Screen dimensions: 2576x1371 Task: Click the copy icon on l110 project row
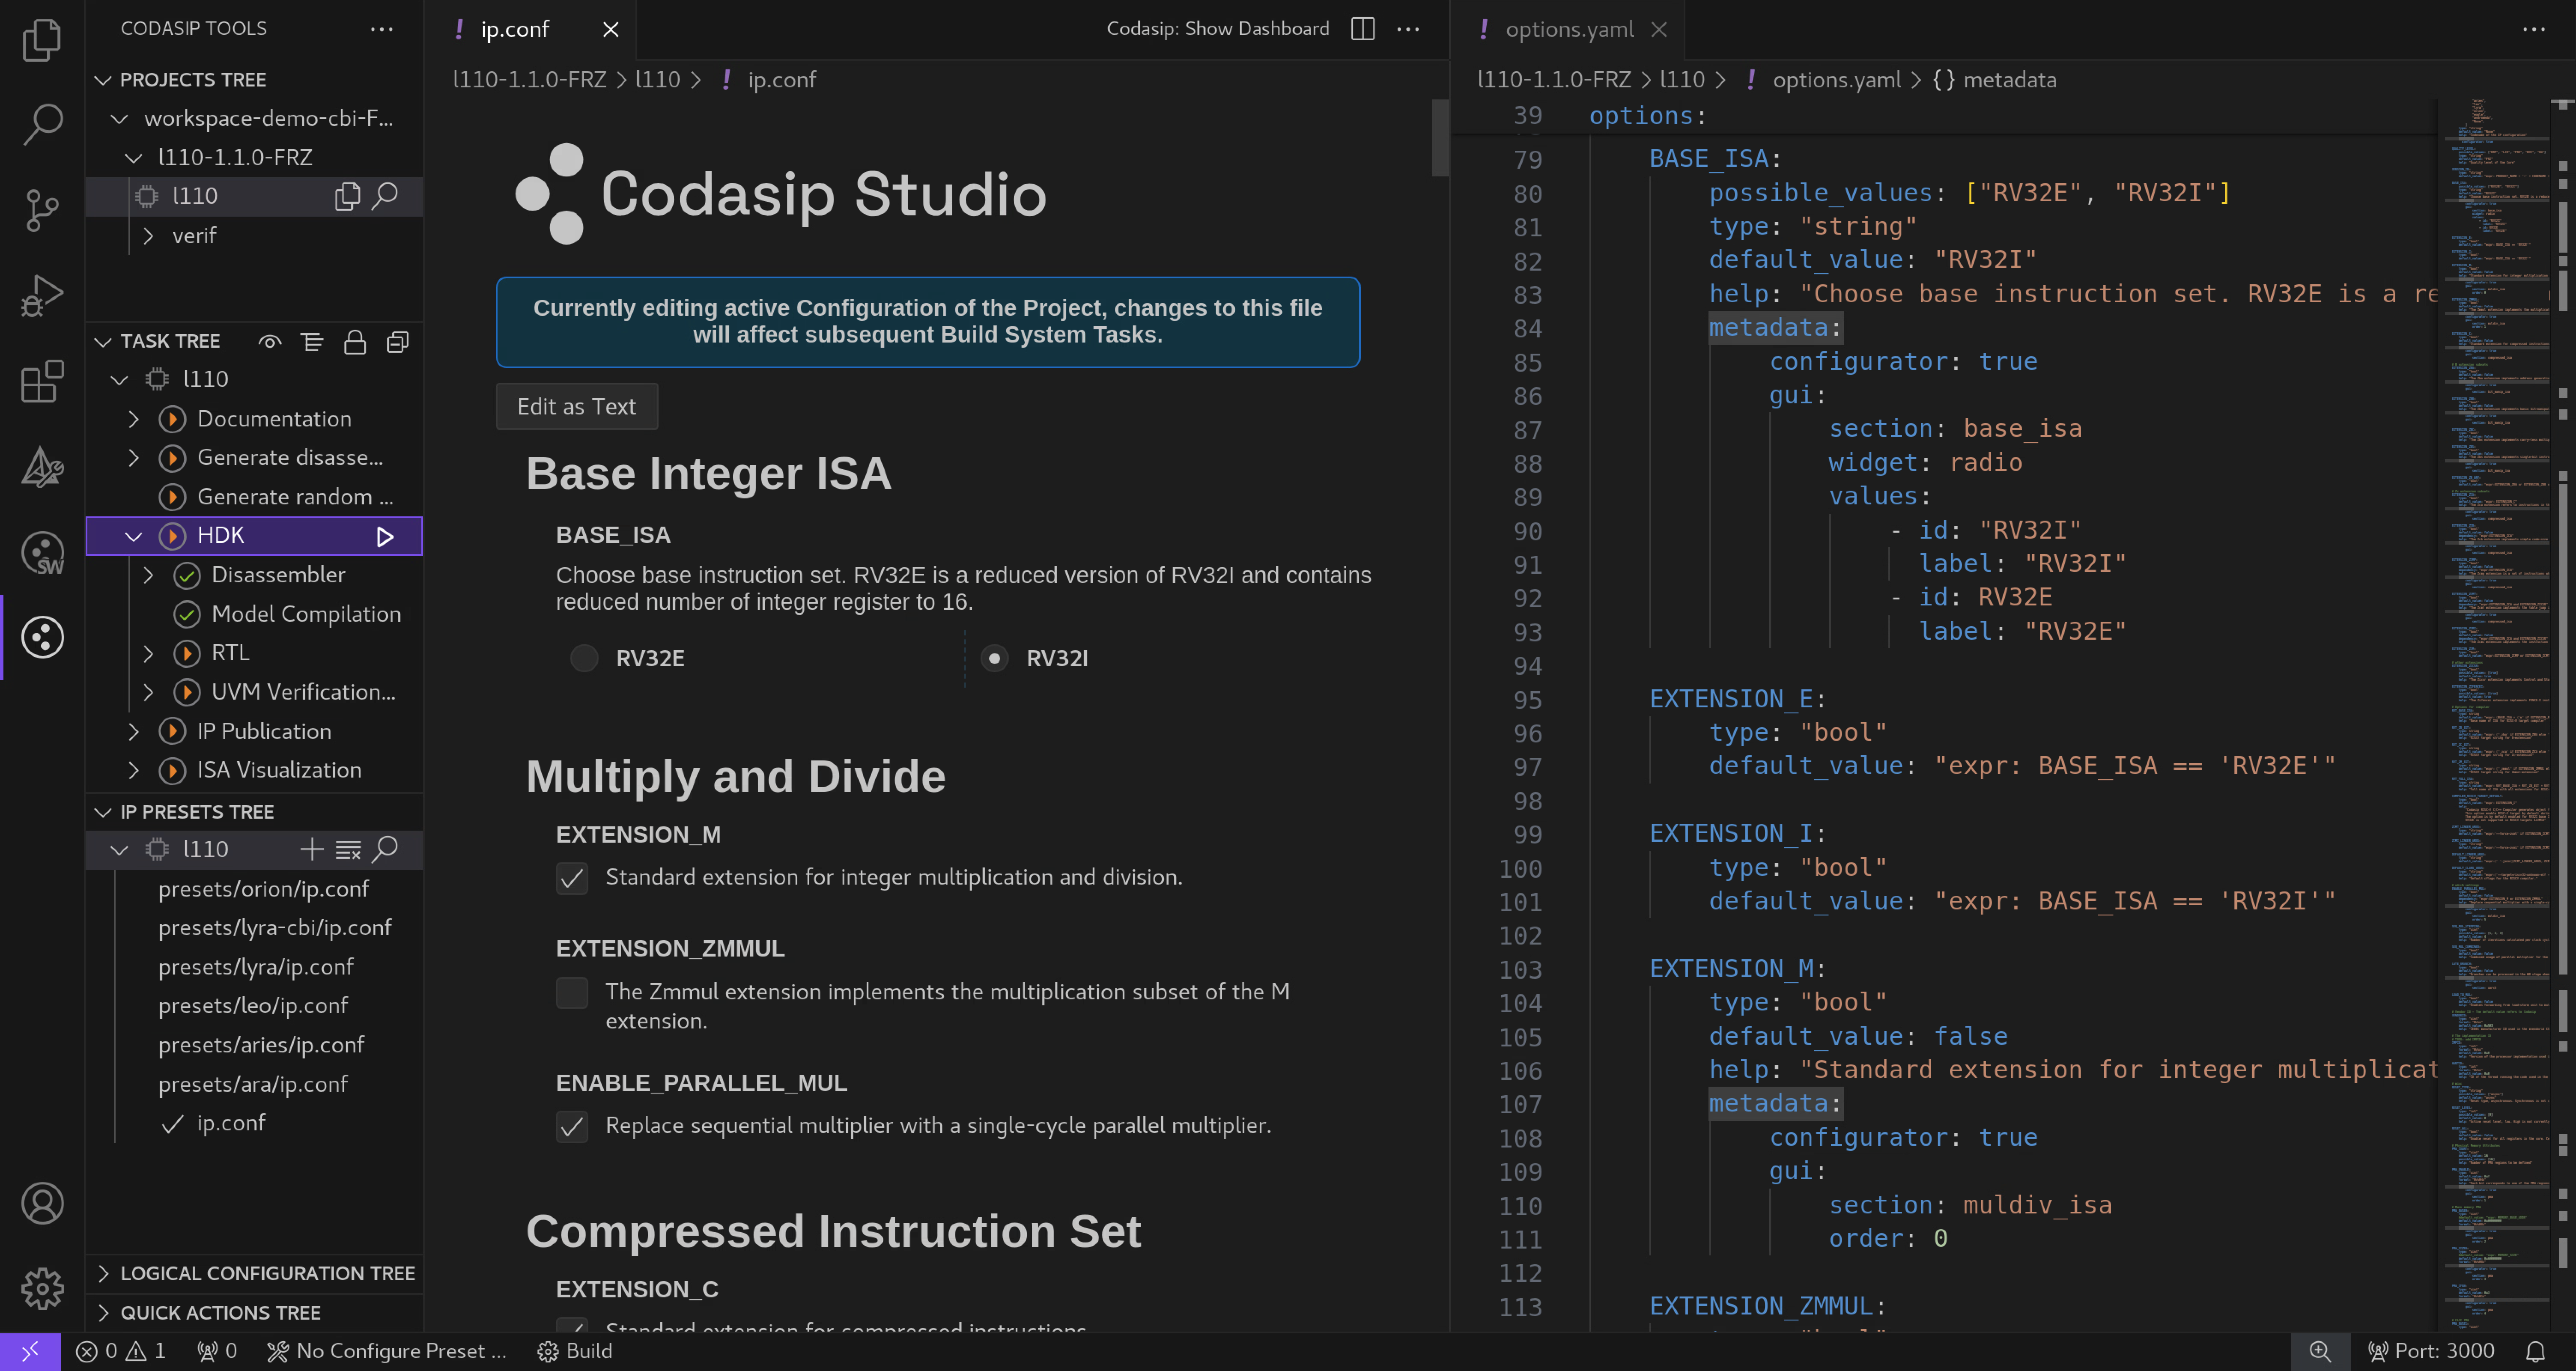346,196
